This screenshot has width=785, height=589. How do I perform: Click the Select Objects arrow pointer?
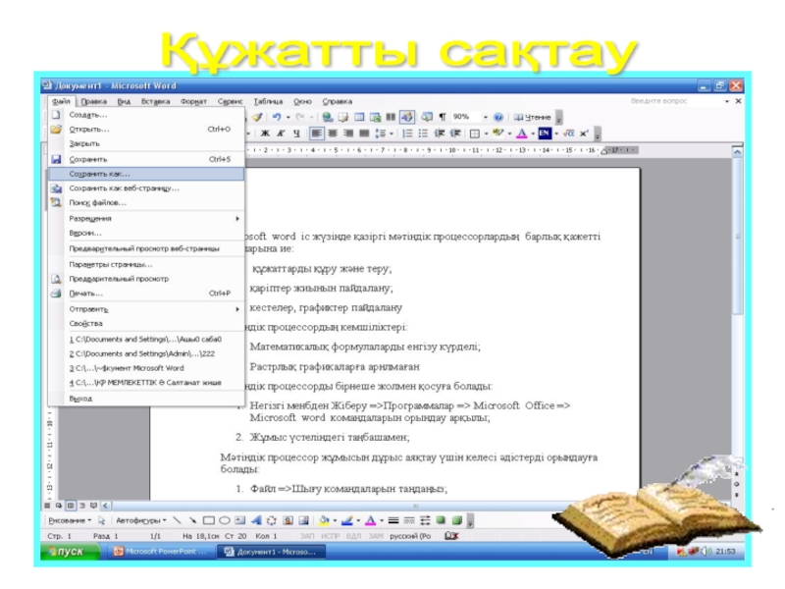[x=102, y=520]
